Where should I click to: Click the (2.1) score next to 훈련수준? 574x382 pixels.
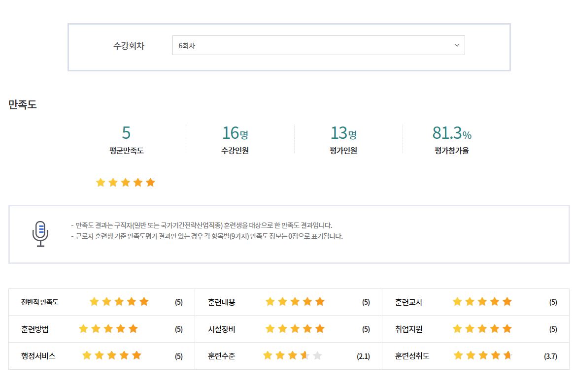pos(363,356)
